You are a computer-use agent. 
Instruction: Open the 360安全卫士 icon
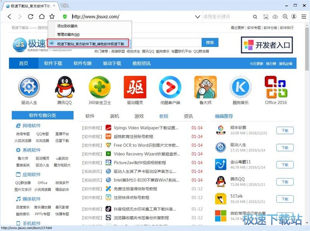click(100, 87)
